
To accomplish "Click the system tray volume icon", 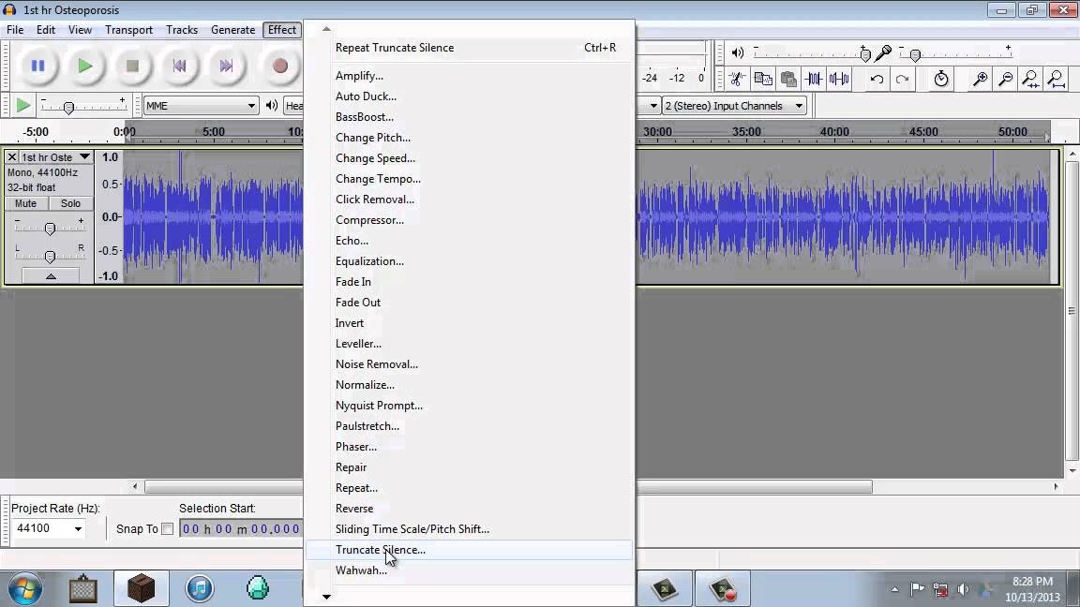I will click(x=963, y=589).
